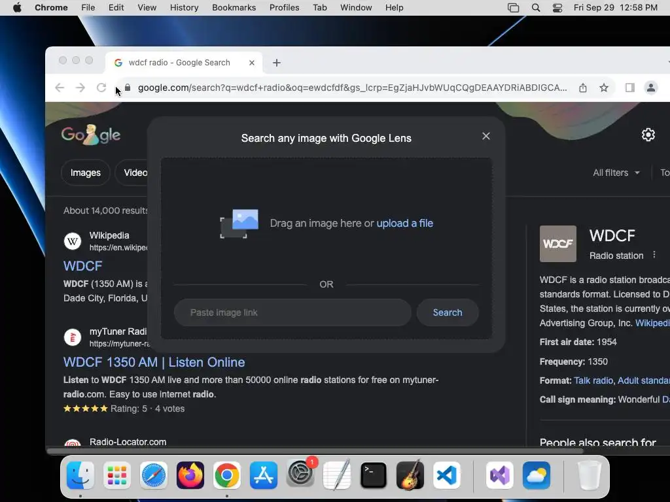Select the Images filter chip
The height and width of the screenshot is (502, 670).
(x=86, y=173)
